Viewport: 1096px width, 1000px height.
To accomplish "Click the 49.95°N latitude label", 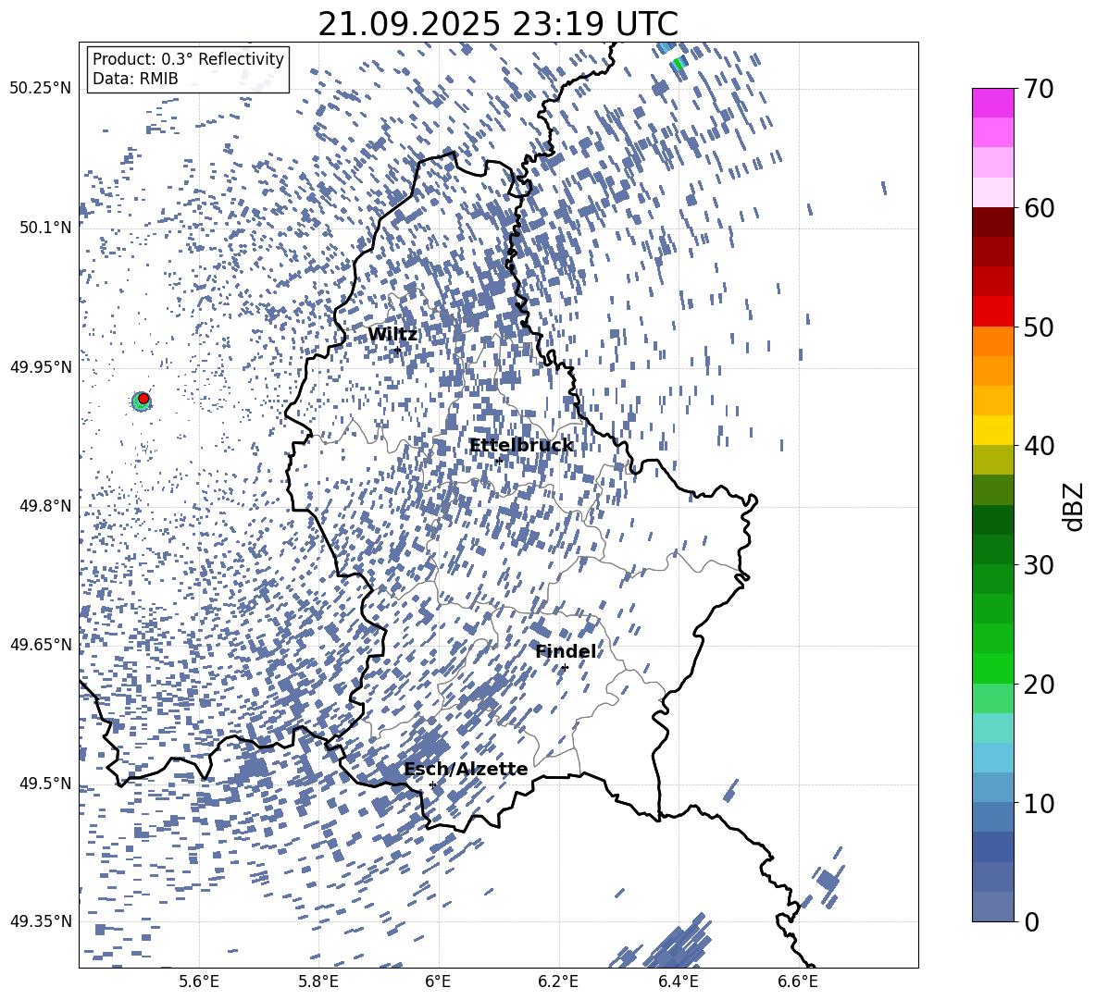I will click(x=41, y=367).
